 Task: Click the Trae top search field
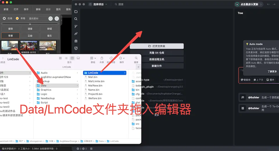coord(119,4)
